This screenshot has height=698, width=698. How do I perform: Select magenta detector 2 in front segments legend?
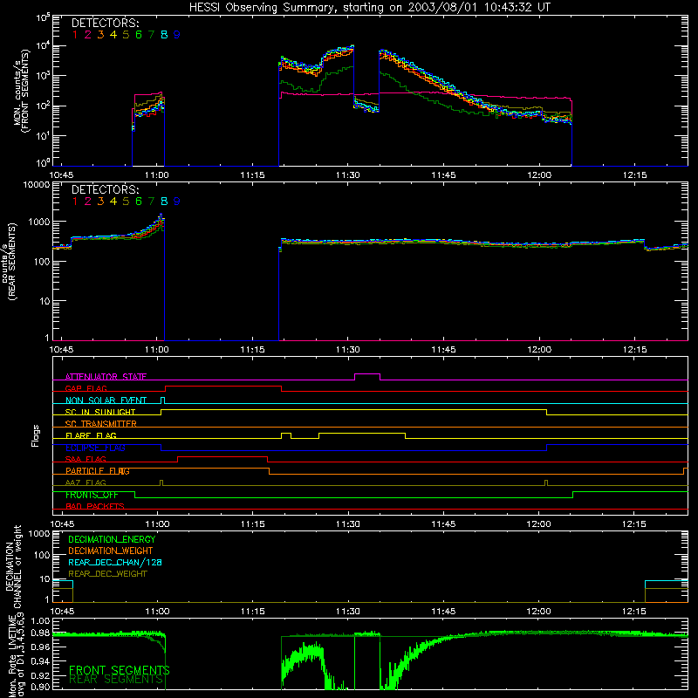(x=88, y=35)
